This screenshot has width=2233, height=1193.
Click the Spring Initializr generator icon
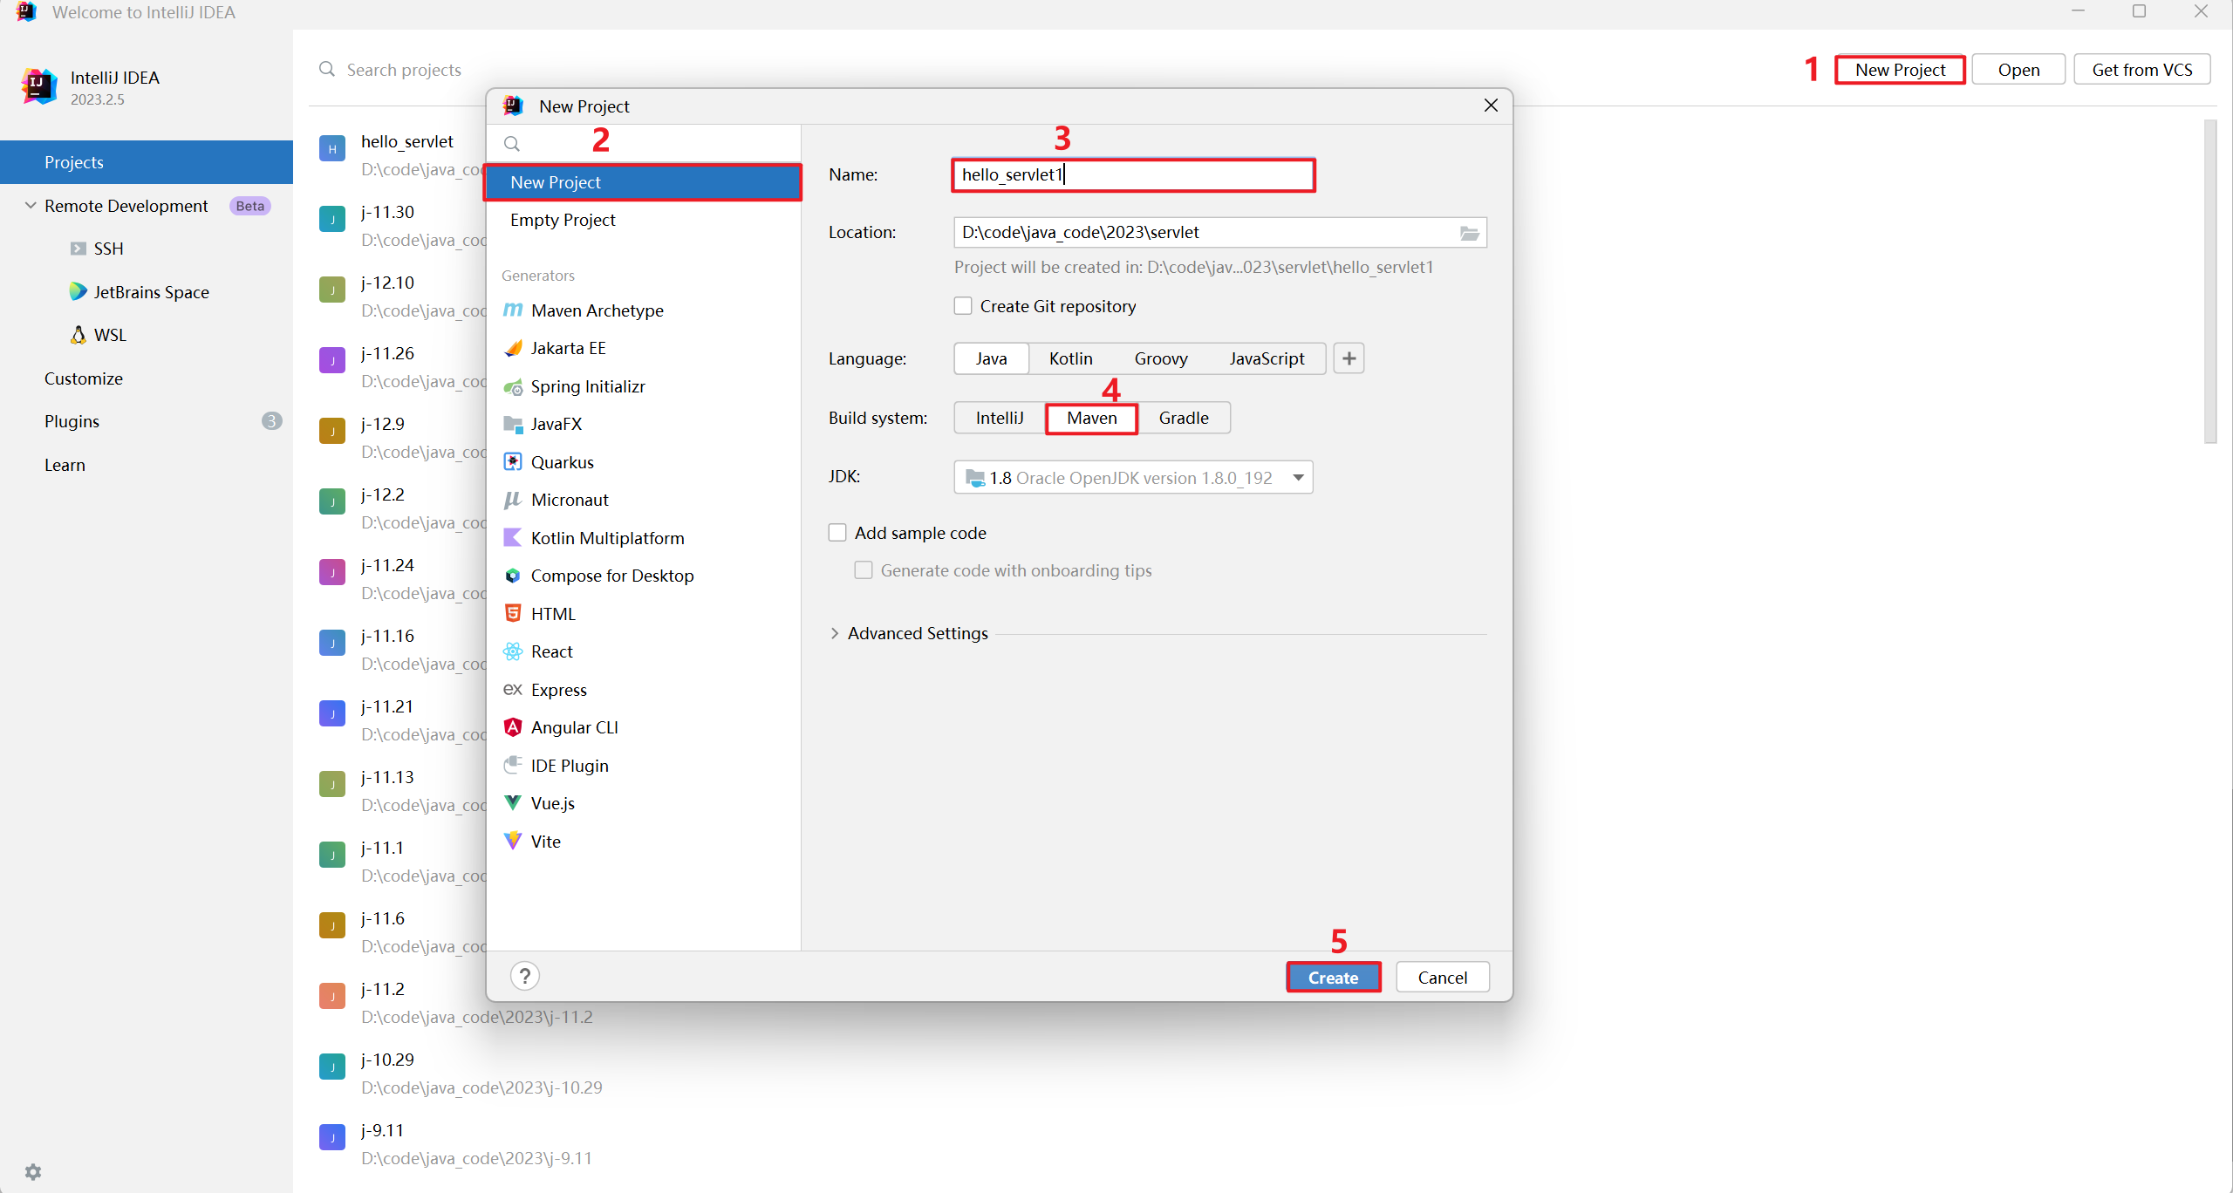514,385
